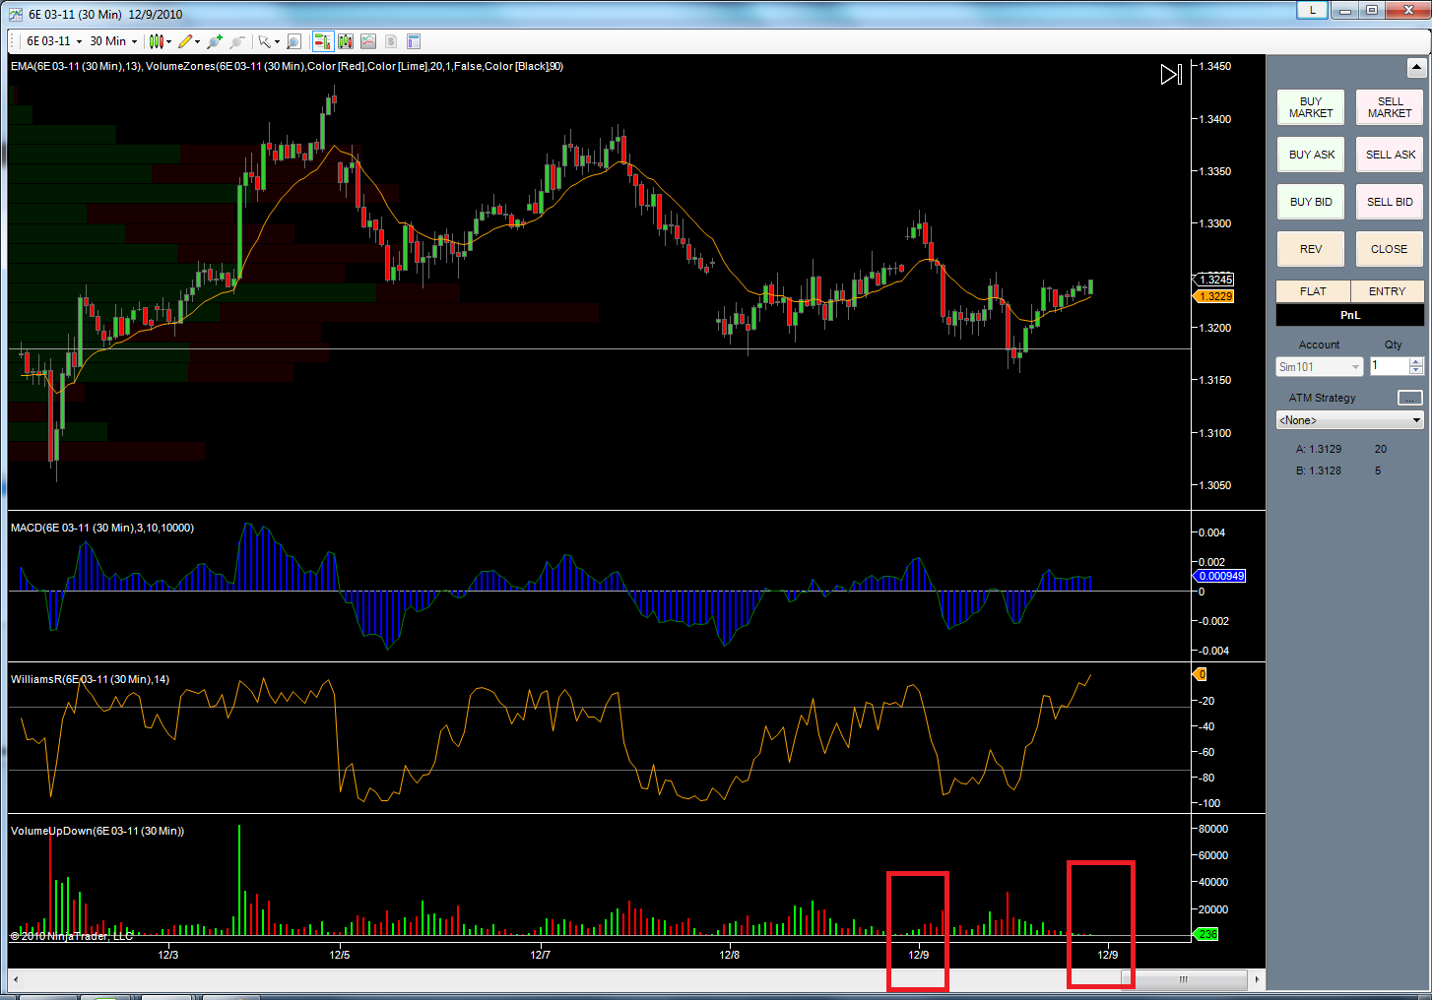Select the ENTRY tab

pyautogui.click(x=1387, y=291)
